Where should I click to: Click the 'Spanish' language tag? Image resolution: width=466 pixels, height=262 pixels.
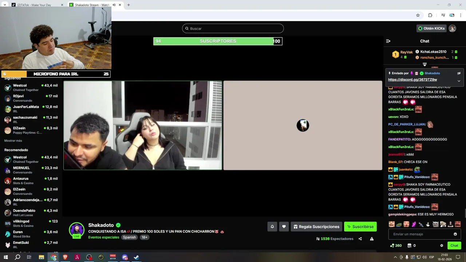click(x=129, y=237)
